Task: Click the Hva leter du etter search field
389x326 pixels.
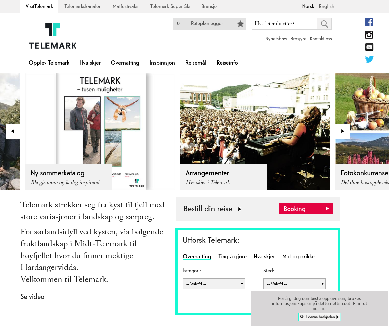Action: (284, 24)
